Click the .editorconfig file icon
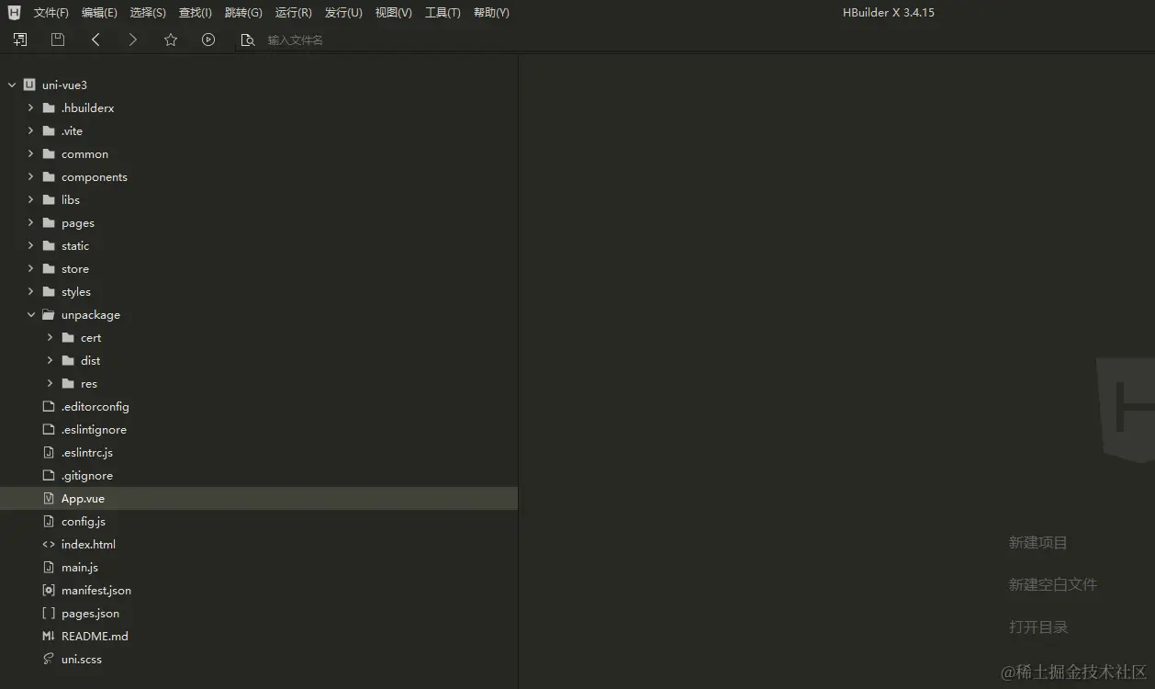 tap(49, 406)
